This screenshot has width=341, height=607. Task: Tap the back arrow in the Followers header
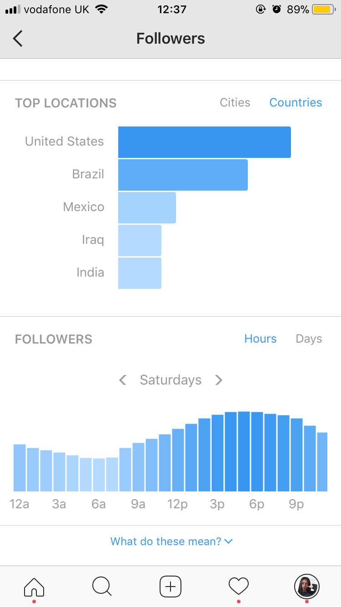point(18,38)
